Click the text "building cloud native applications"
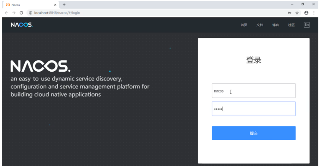Screen dimensions: 321x166 click(x=56, y=94)
